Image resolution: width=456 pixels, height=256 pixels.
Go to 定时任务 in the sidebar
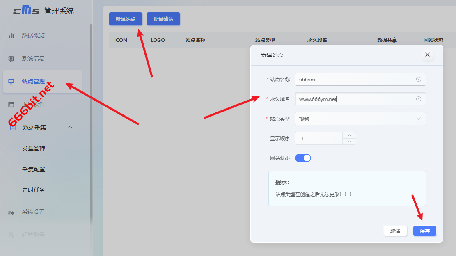tap(34, 190)
